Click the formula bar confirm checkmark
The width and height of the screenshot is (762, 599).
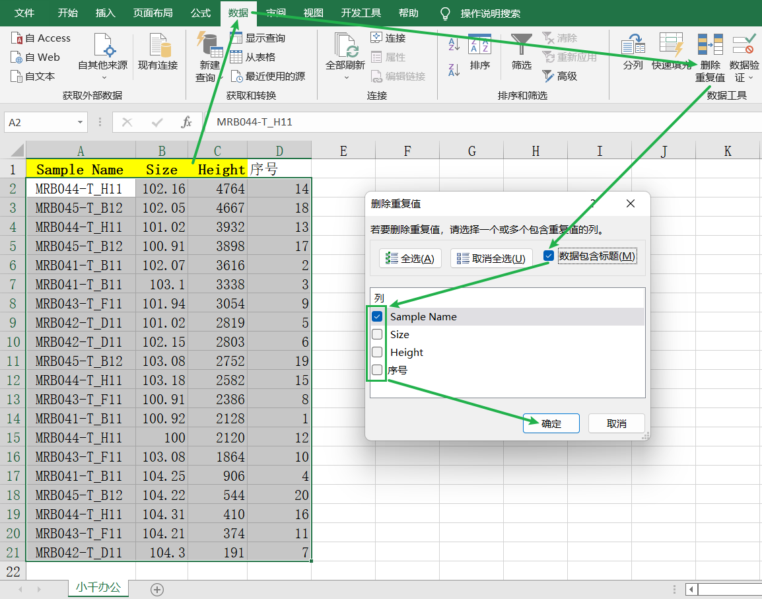click(157, 122)
